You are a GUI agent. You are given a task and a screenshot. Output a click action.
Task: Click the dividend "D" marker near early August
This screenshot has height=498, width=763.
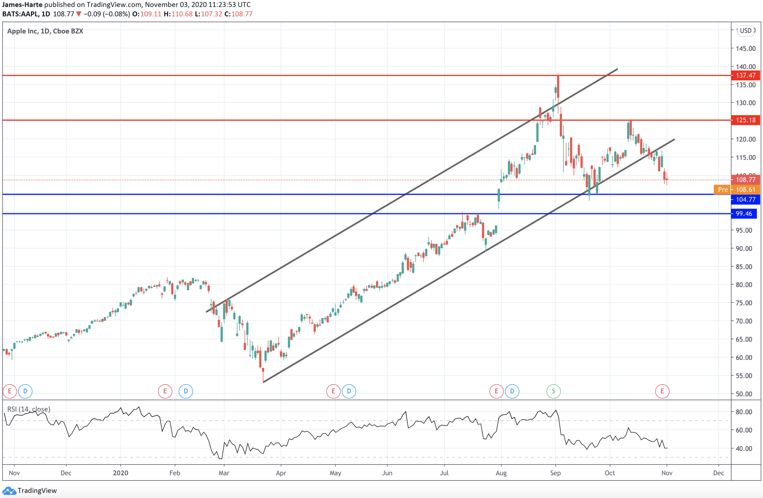[x=513, y=391]
